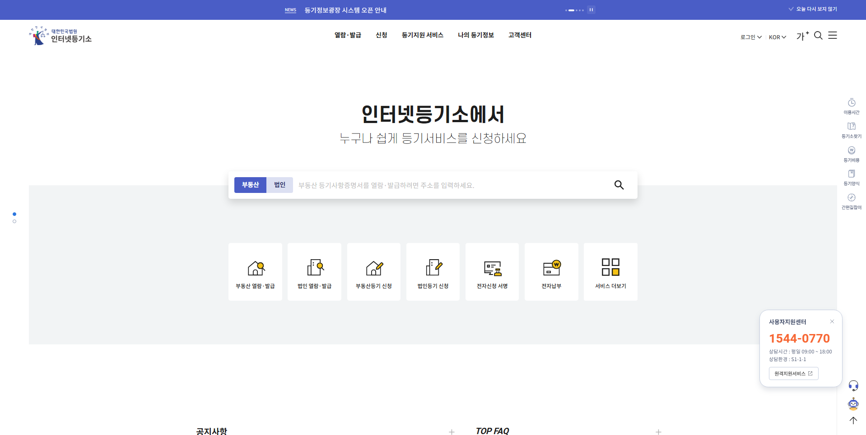Click the header search magnifier icon
Viewport: 866px width, 435px height.
pos(818,36)
